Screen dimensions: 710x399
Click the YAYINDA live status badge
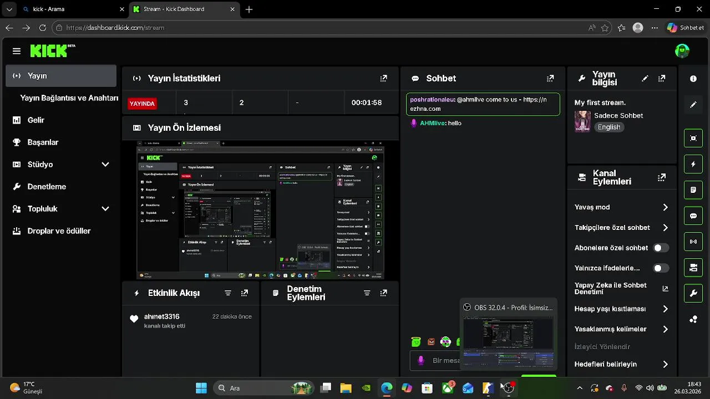click(142, 103)
